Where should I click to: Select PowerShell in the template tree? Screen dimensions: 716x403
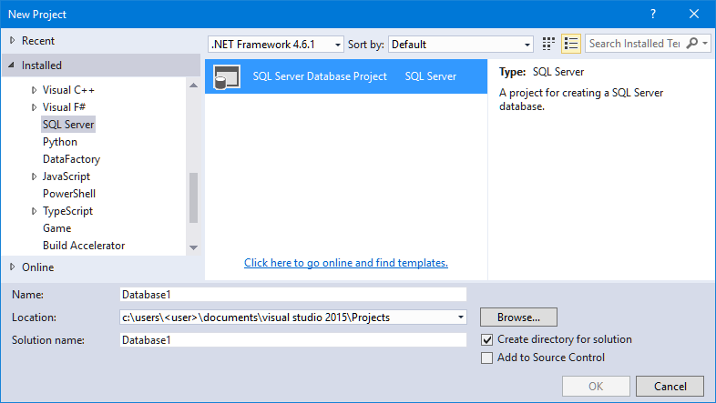pyautogui.click(x=69, y=194)
